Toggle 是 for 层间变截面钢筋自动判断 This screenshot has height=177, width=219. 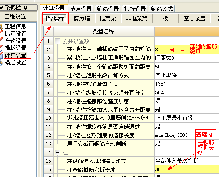pos(187,144)
